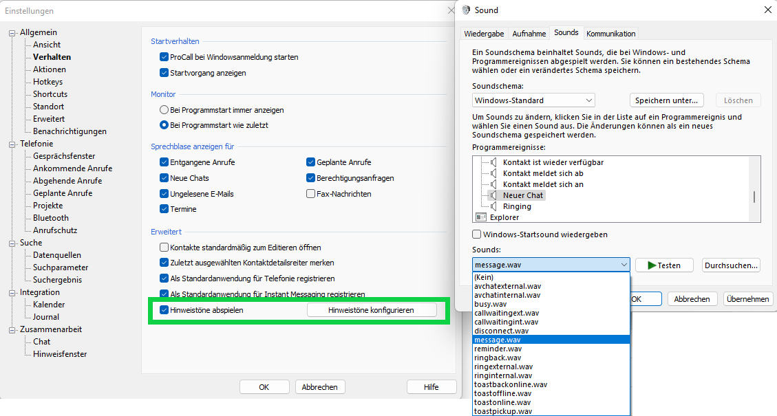777x416 pixels.
Task: Click the speaker icon beside Neuer Chat
Action: [x=493, y=195]
